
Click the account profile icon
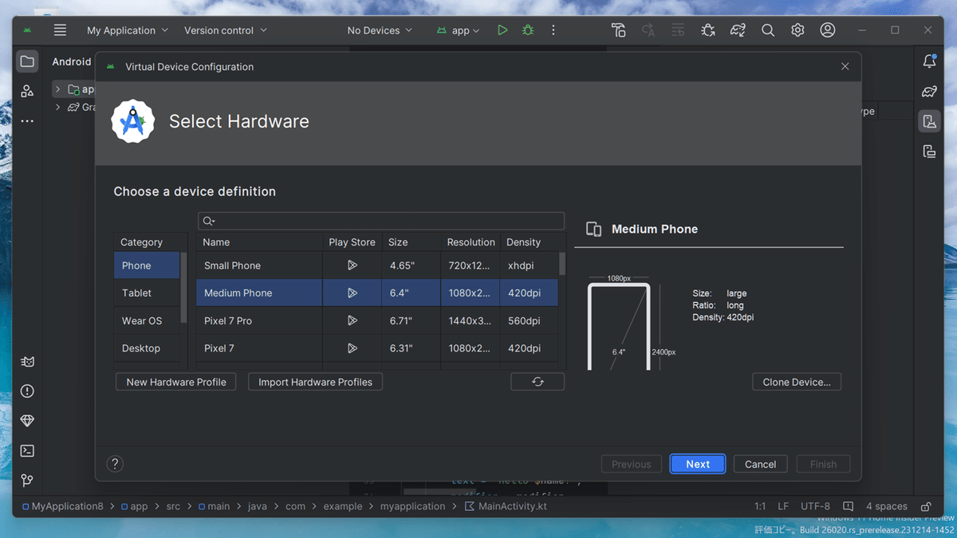click(x=828, y=30)
